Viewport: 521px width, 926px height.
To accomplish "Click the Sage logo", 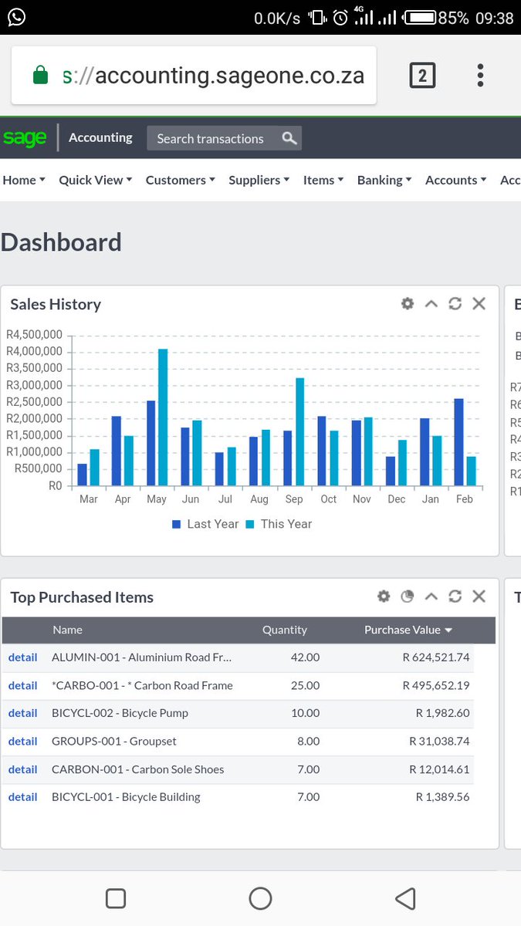I will click(x=25, y=138).
